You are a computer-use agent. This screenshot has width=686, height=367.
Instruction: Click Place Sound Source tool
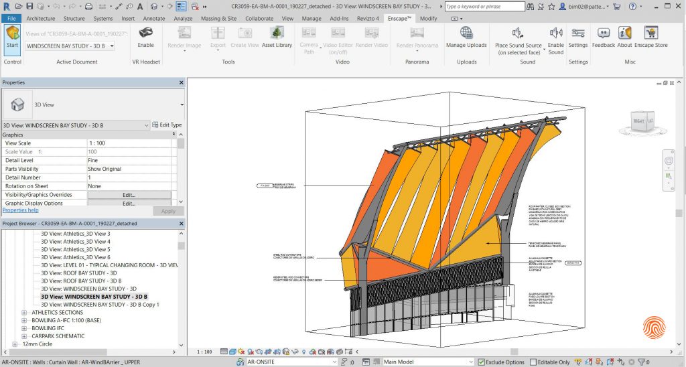coord(519,41)
